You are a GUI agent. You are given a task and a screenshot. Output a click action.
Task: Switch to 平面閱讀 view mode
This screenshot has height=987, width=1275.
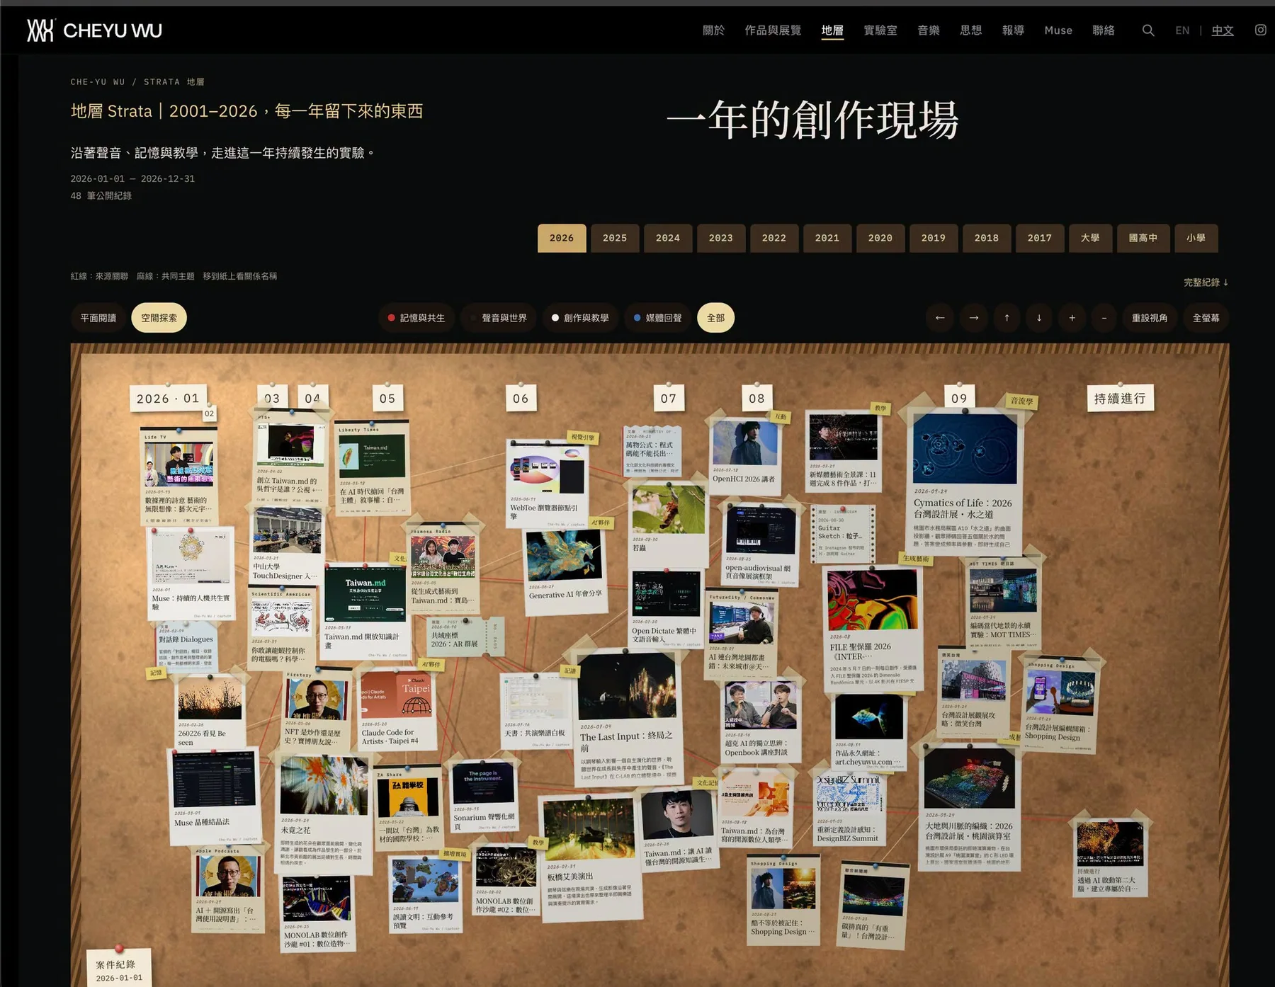(x=98, y=318)
